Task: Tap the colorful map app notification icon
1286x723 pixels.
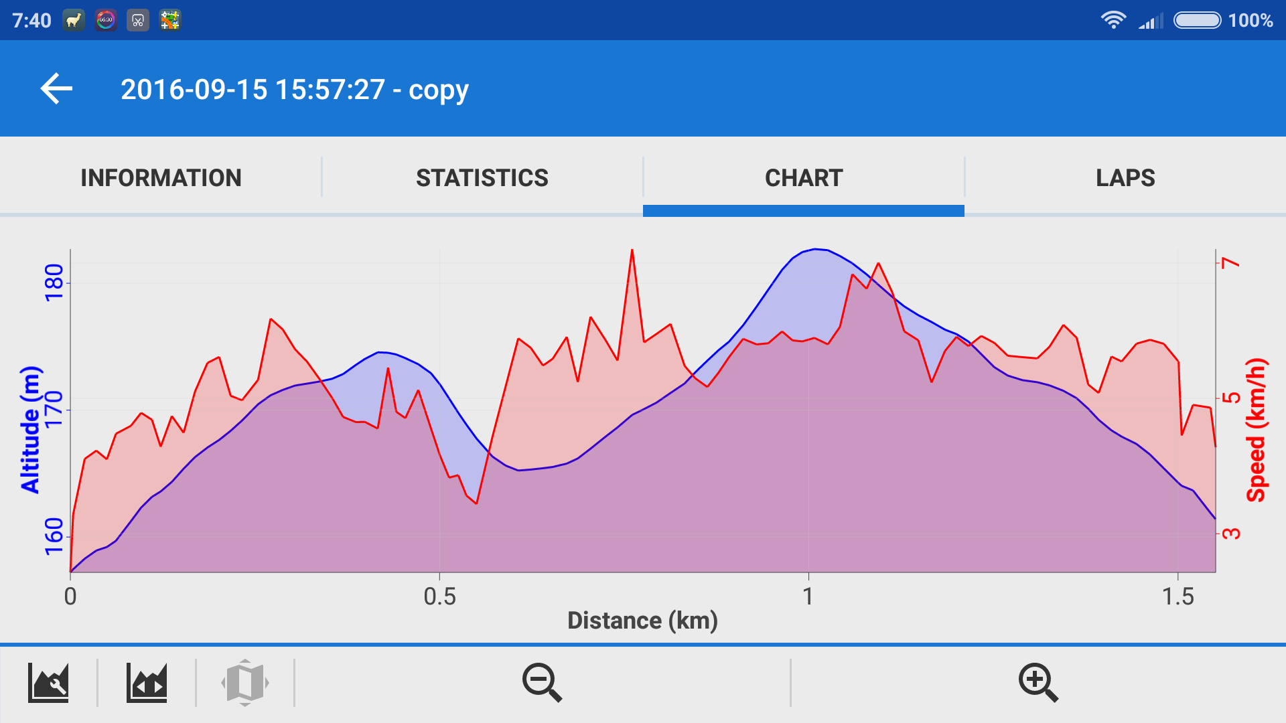Action: (x=170, y=20)
